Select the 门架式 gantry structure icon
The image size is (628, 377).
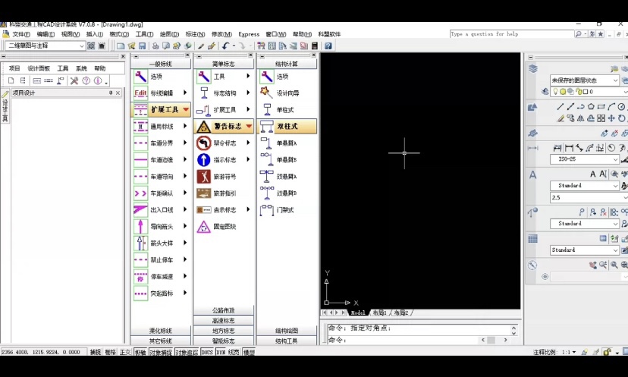tap(266, 209)
